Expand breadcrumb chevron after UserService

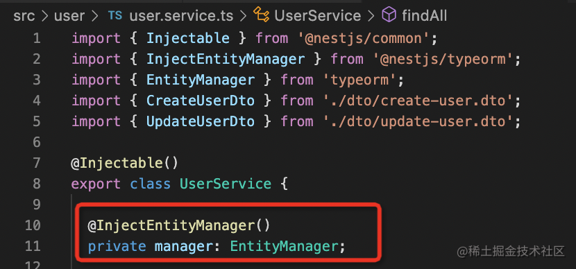coord(371,16)
